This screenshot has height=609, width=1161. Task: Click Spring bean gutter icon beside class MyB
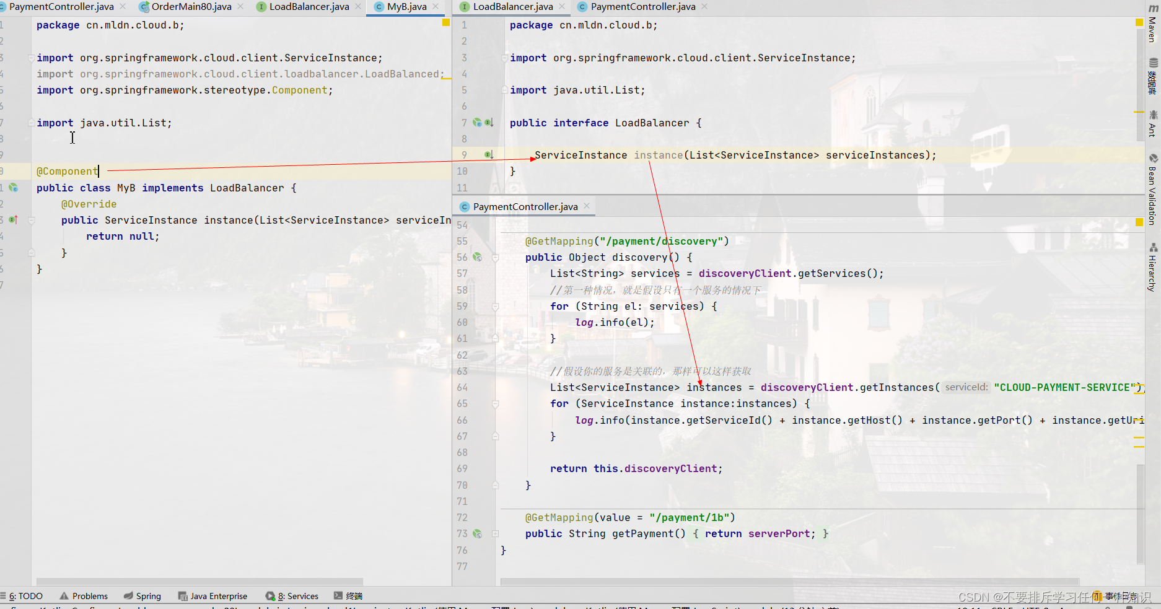point(13,188)
